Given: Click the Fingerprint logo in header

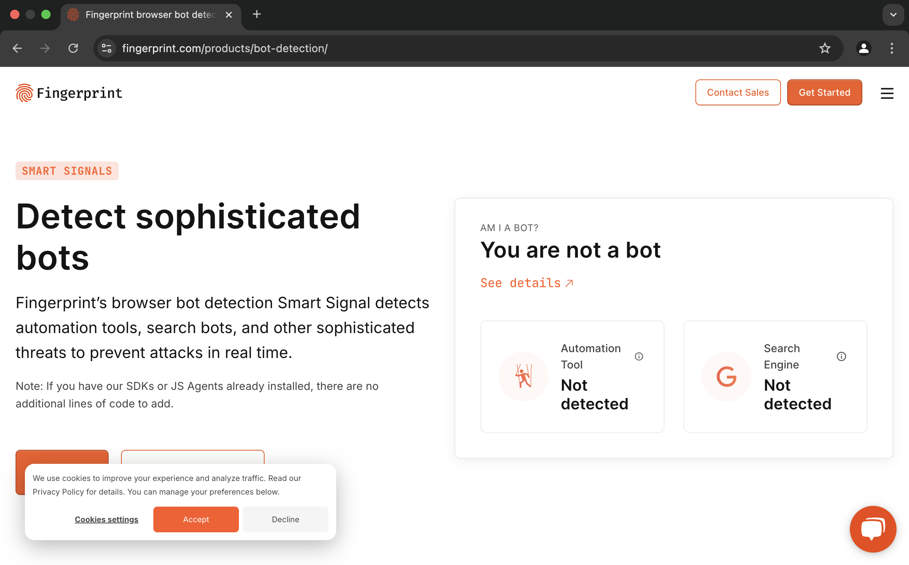Looking at the screenshot, I should coord(69,93).
